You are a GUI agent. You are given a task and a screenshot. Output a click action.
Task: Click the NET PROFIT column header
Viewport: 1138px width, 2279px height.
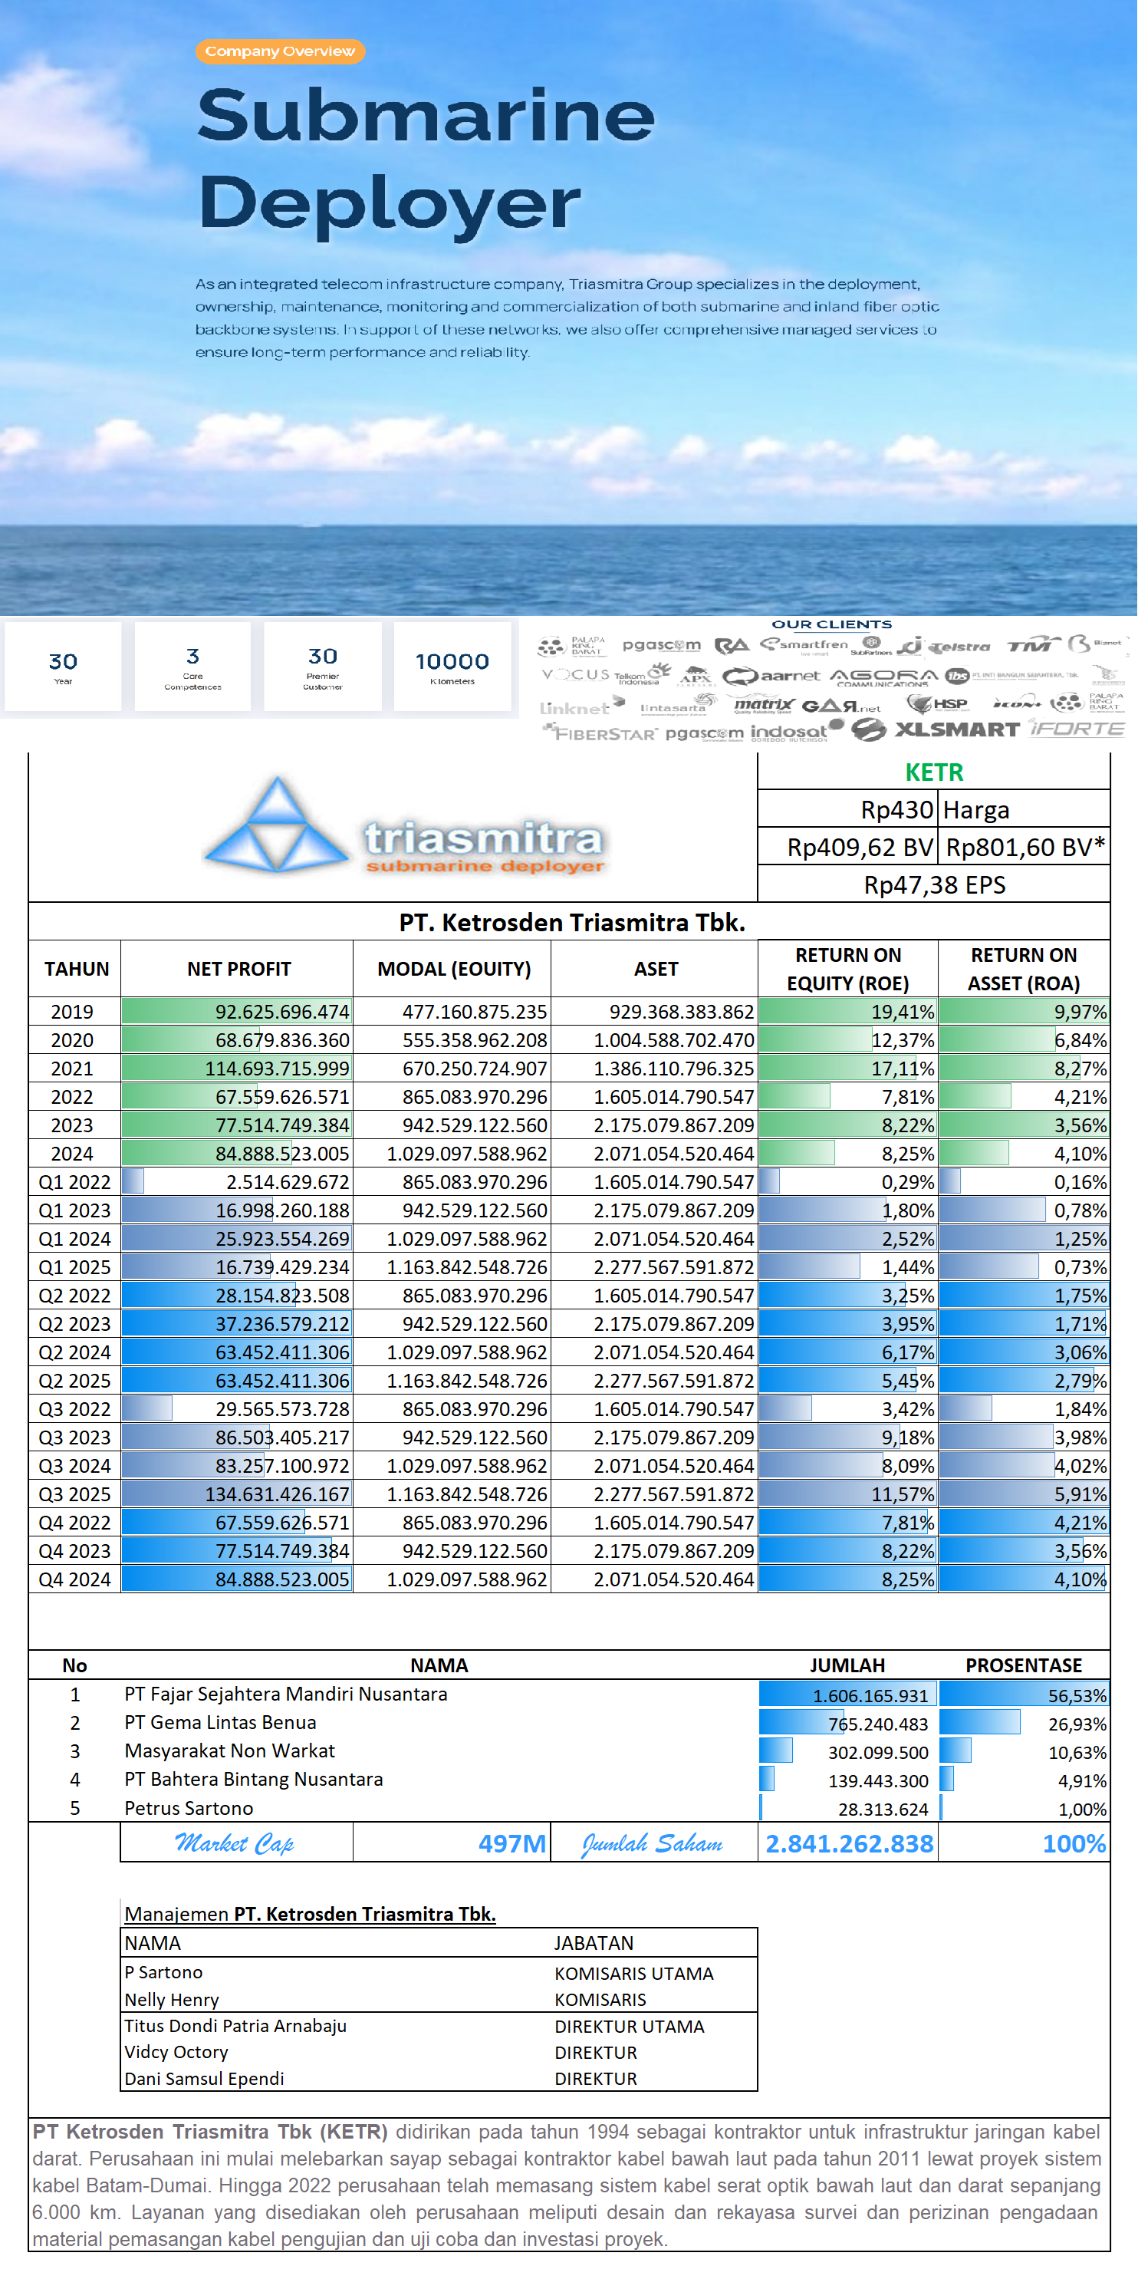pos(238,969)
